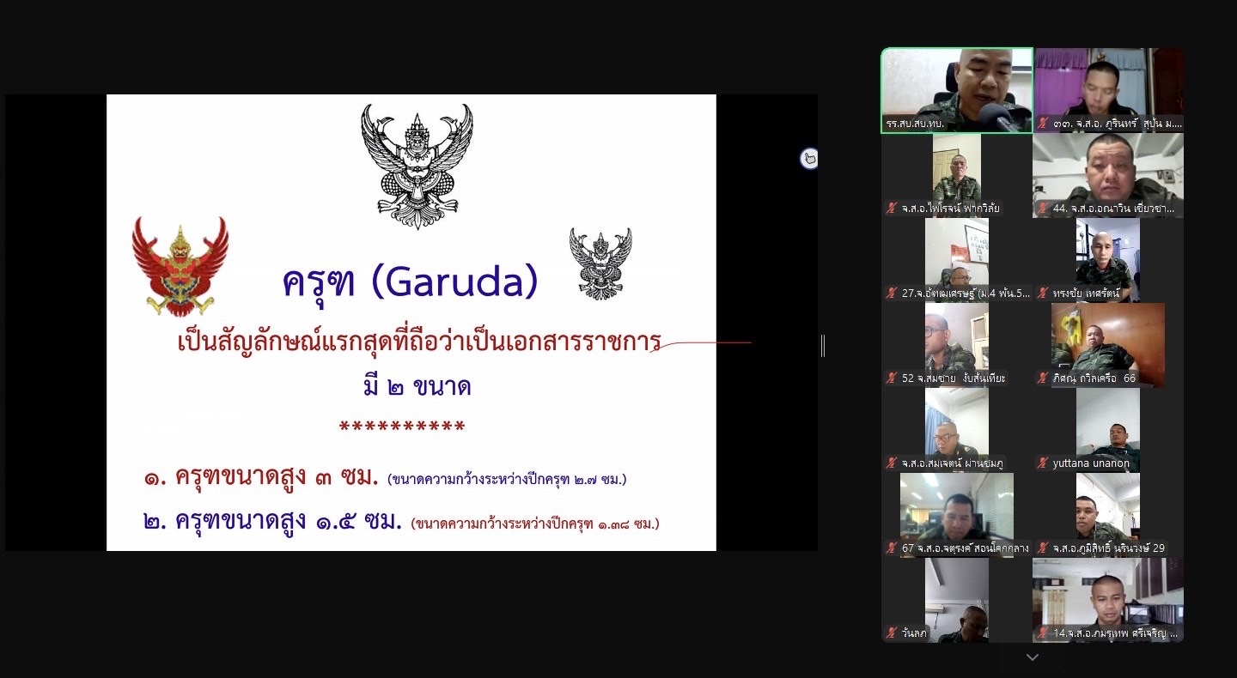This screenshot has height=678, width=1237.
Task: Click muted mic icon beside ทรงชัย เทศรัตน์
Action: click(x=1043, y=293)
